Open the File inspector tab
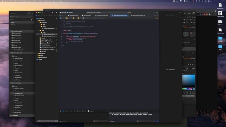The image size is (226, 127). (167, 16)
